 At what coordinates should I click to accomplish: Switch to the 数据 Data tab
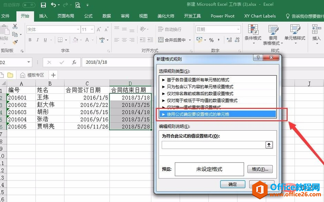click(107, 16)
